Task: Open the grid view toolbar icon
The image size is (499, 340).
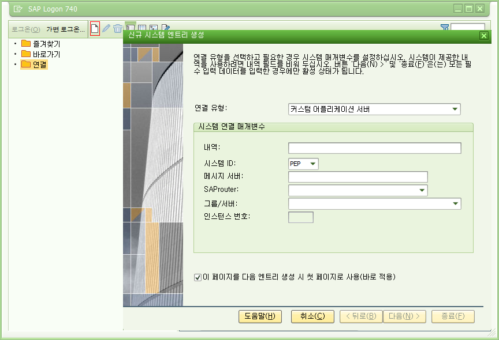Action: [141, 28]
